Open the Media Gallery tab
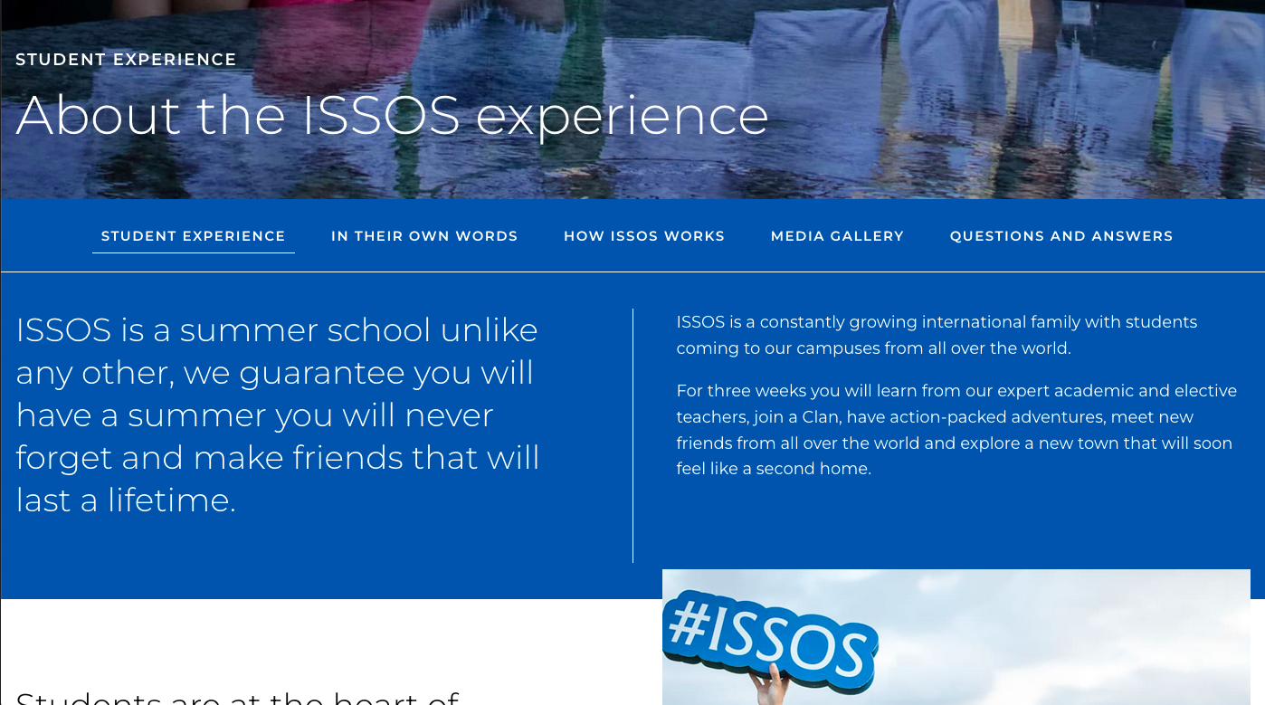Viewport: 1265px width, 705px height. [837, 236]
